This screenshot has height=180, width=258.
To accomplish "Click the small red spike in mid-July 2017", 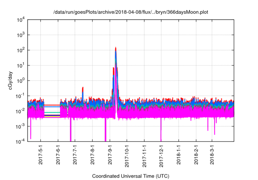I will [x=83, y=88].
